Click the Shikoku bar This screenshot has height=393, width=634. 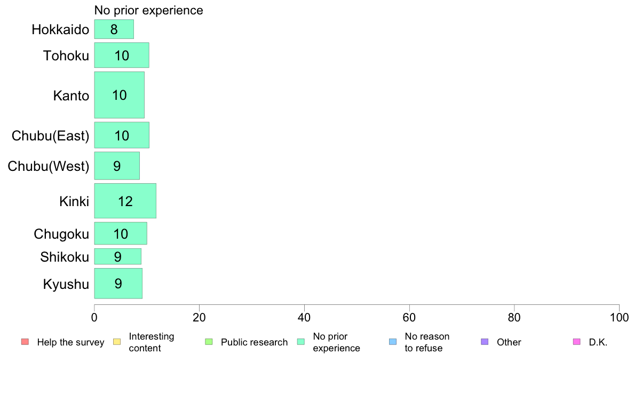(117, 256)
